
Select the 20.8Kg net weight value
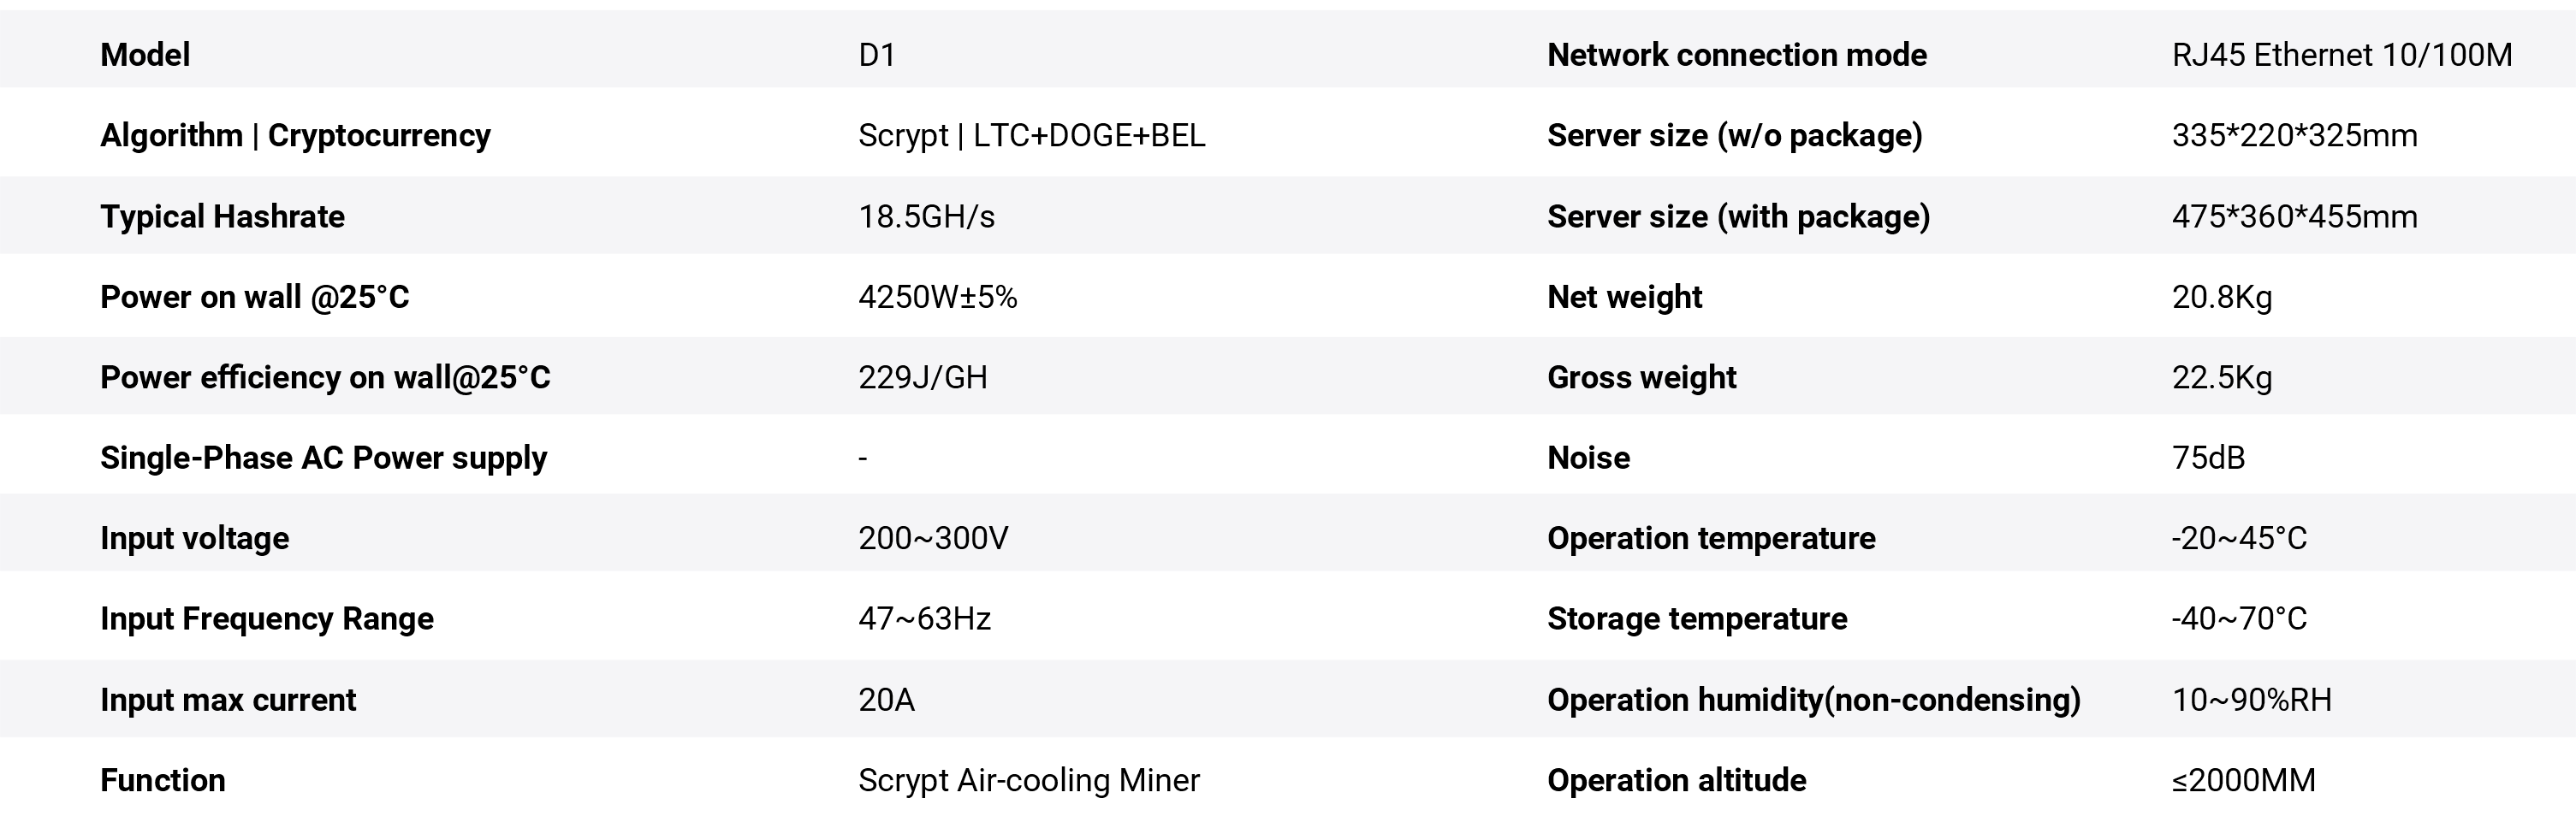click(x=2222, y=297)
